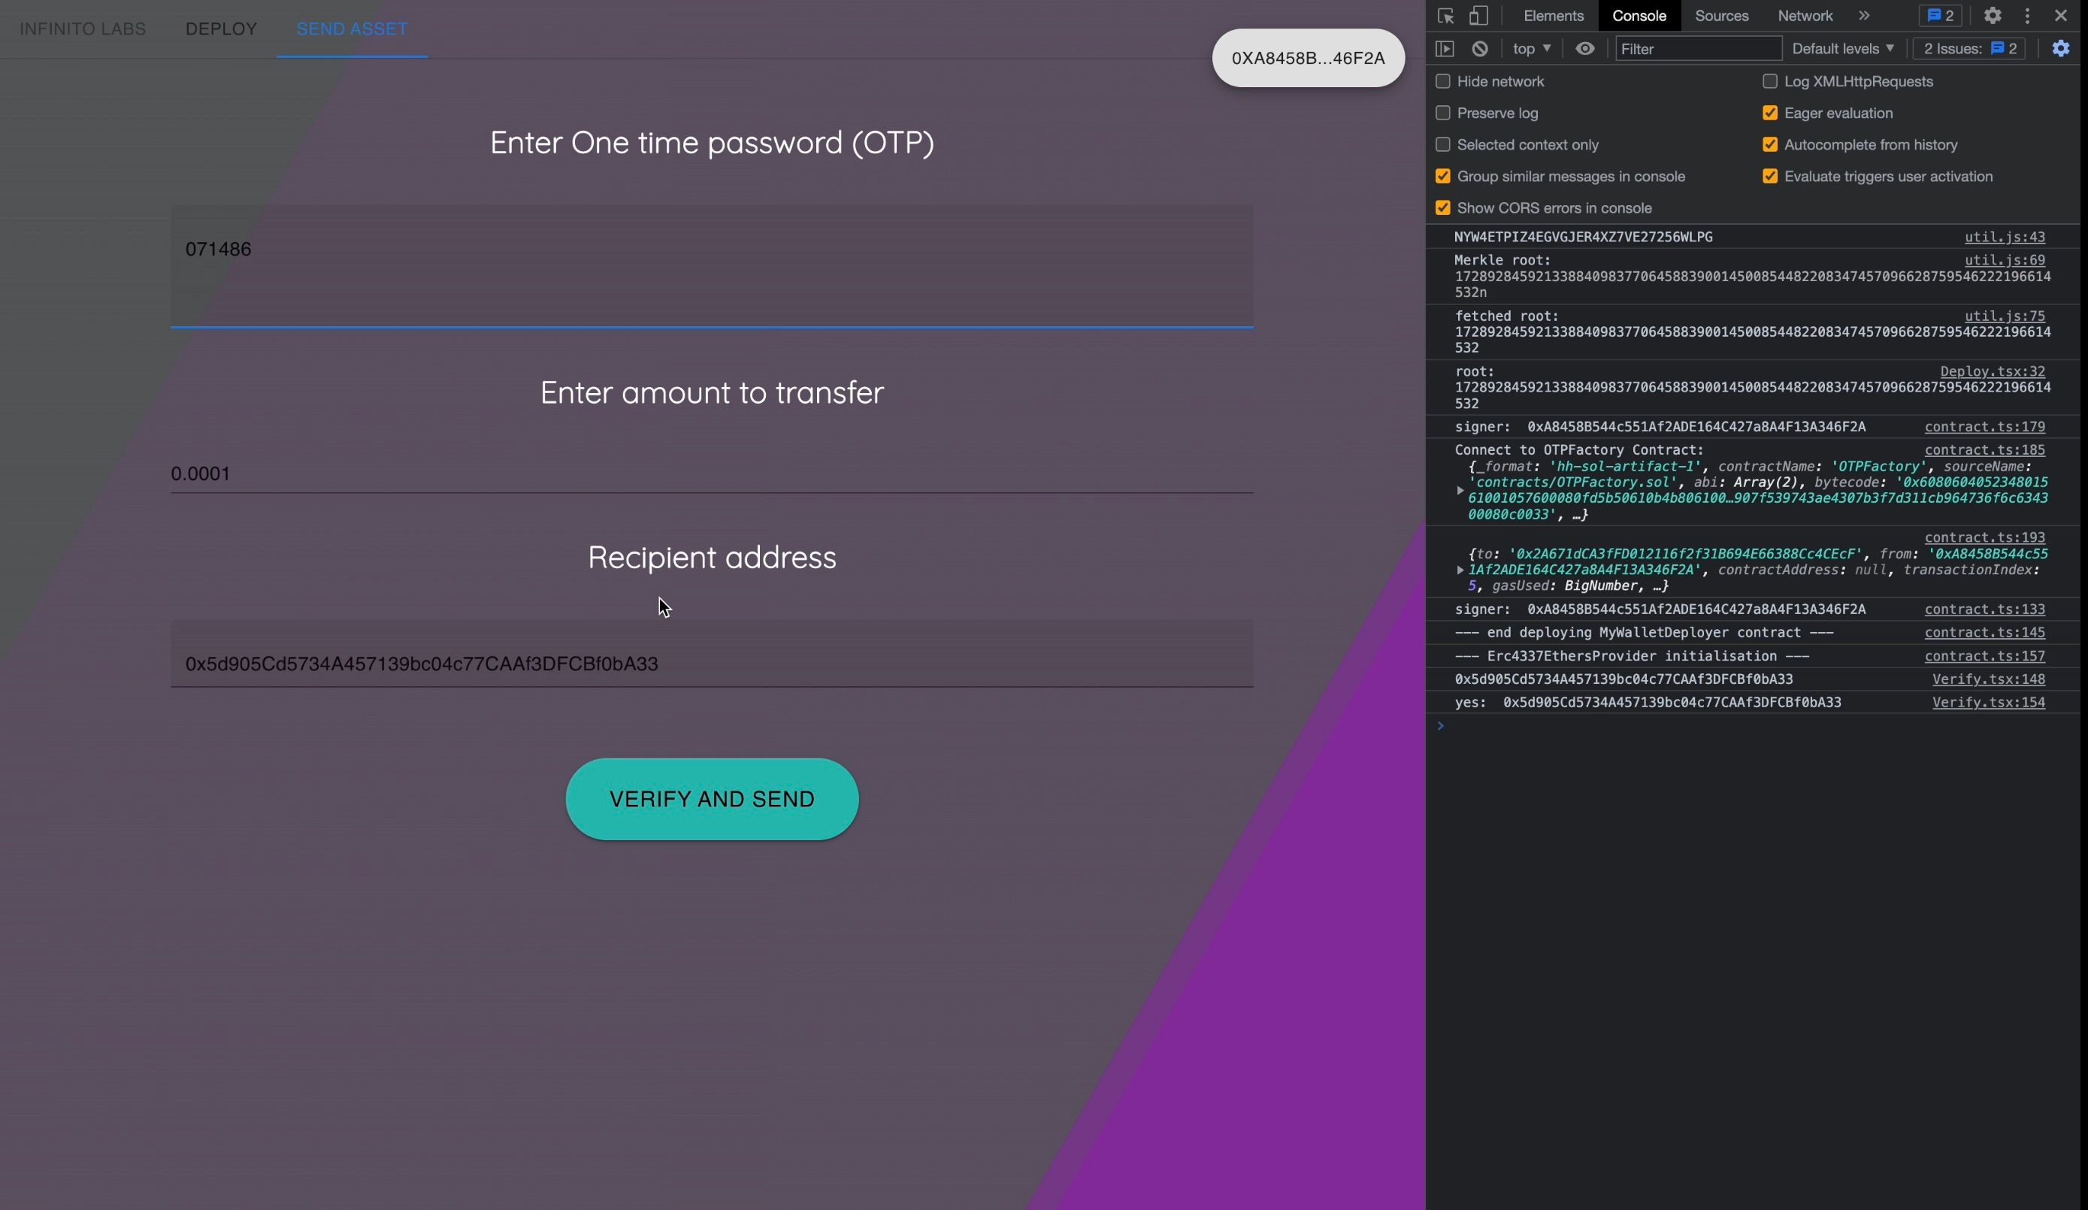Screen dimensions: 2088x1210
Task: Select the Merkle root log entry
Action: pyautogui.click(x=1753, y=276)
